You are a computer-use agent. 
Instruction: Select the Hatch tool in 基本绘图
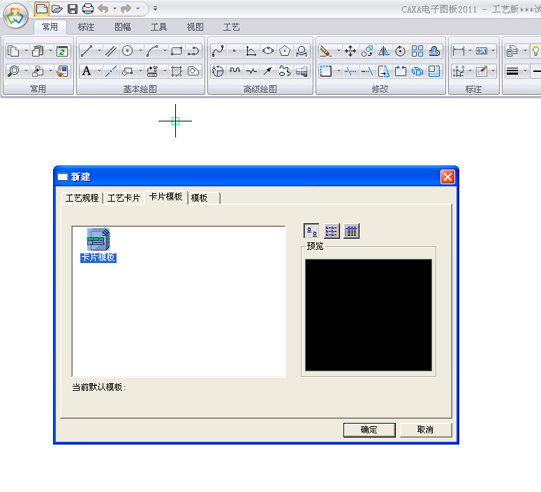(177, 71)
